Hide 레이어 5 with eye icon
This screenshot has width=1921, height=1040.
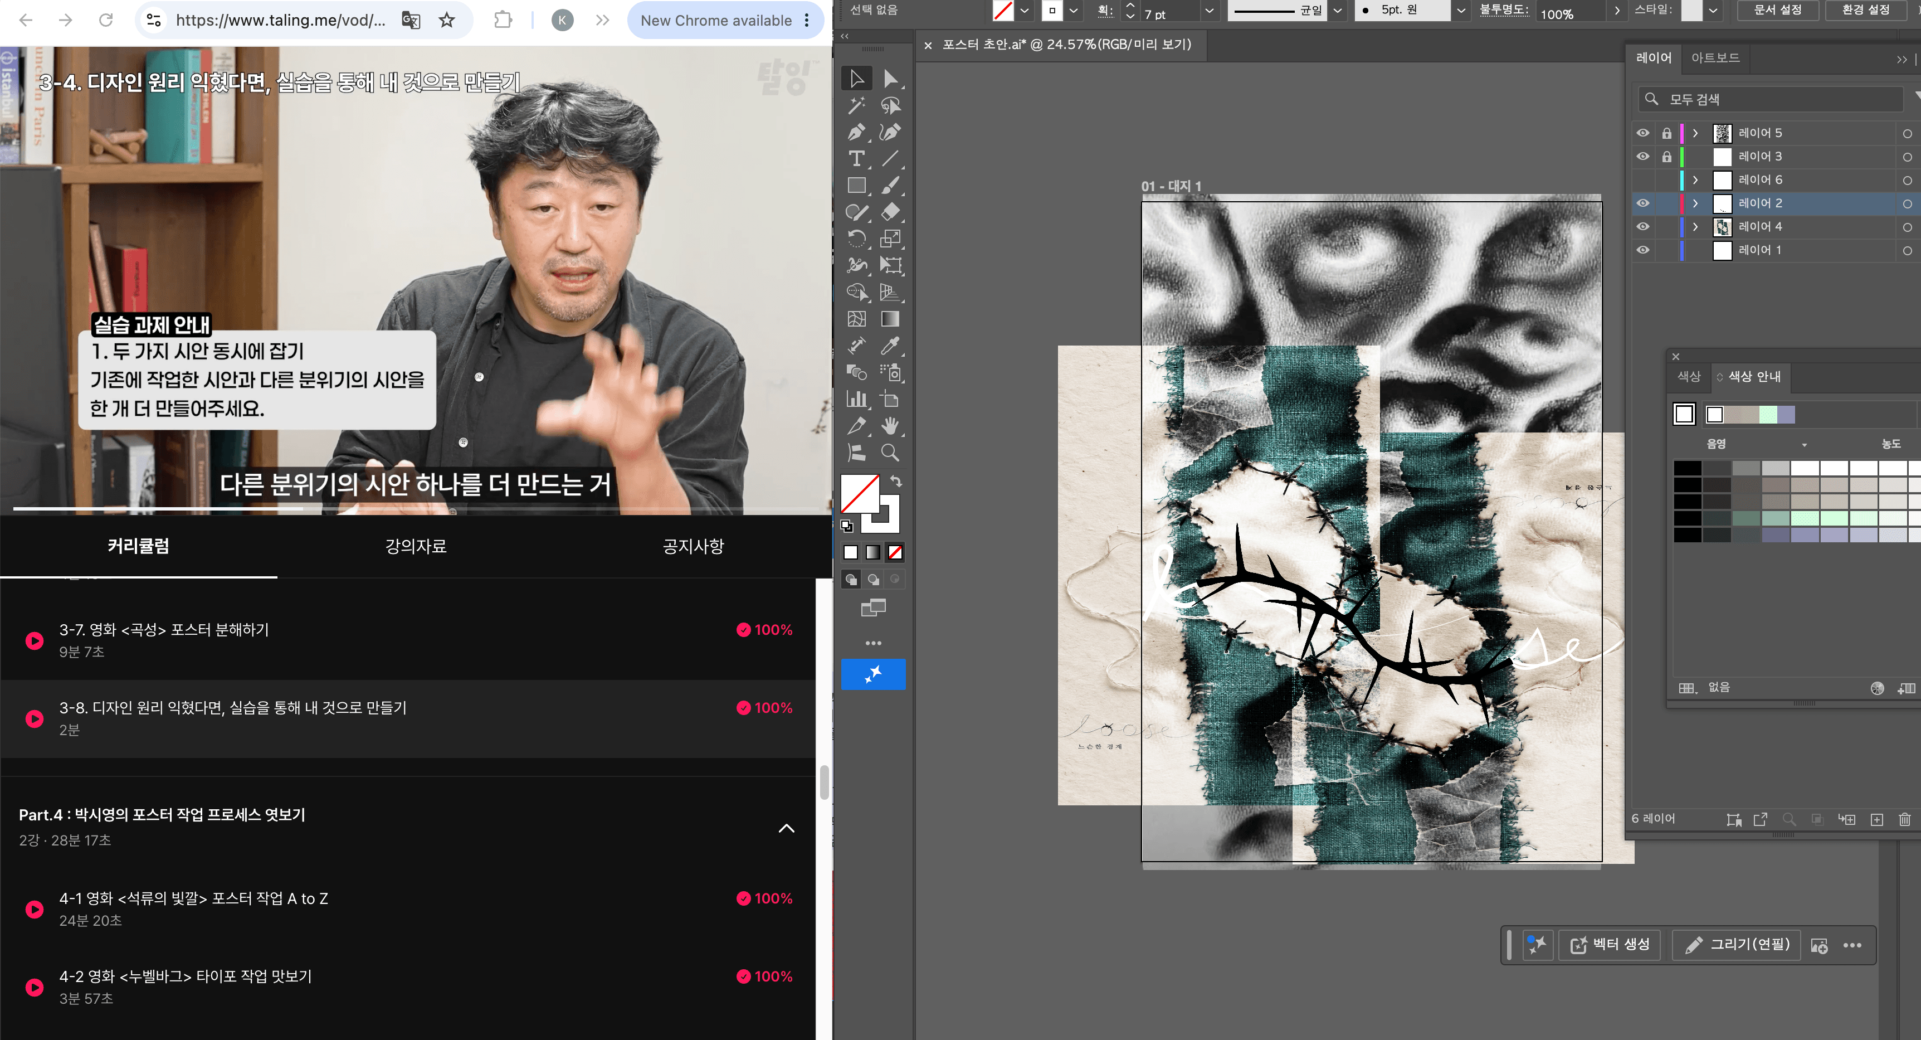tap(1643, 133)
